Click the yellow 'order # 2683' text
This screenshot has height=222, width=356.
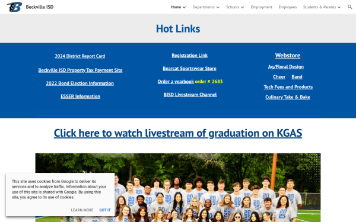[209, 82]
